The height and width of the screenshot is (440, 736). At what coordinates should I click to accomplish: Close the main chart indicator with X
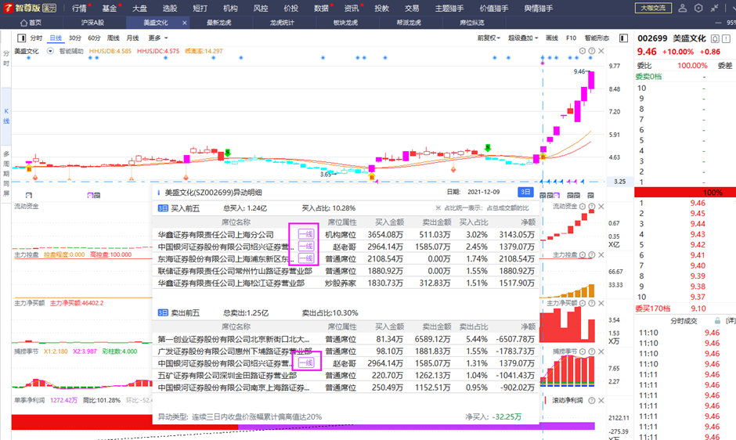pyautogui.click(x=601, y=51)
